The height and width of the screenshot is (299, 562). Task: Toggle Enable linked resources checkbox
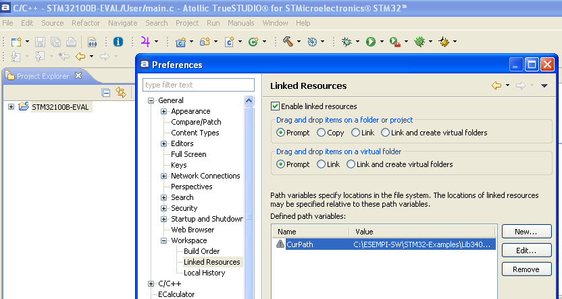pos(275,106)
